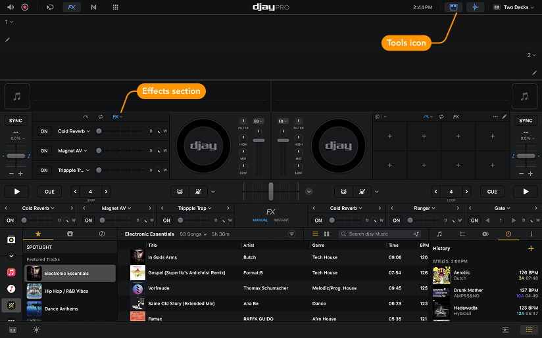Image resolution: width=542 pixels, height=338 pixels.
Task: Click left deck music note artwork placeholder
Action: [17, 96]
